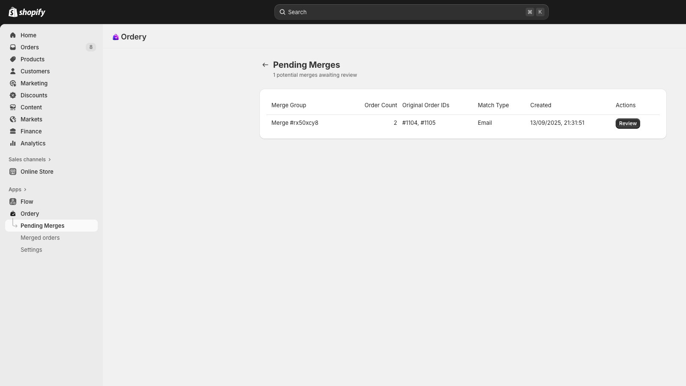Click the Marketing target icon
This screenshot has height=386, width=686.
tap(13, 83)
